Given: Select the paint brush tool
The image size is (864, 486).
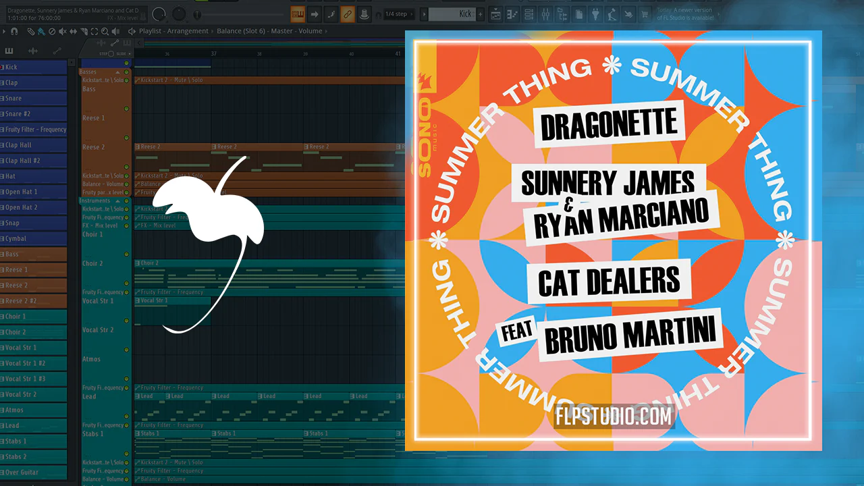Looking at the screenshot, I should 41,31.
